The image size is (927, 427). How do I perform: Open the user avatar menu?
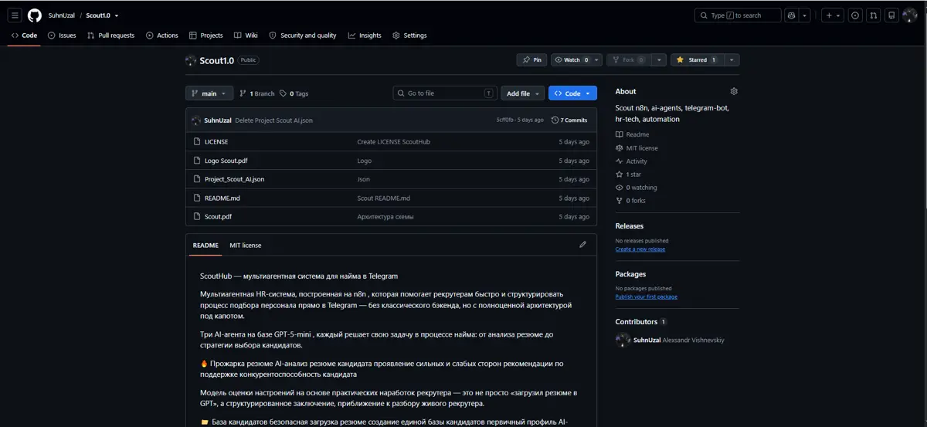tap(910, 15)
